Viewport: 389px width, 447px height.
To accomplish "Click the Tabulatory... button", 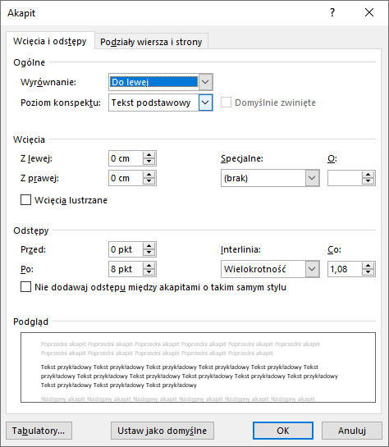I will (x=39, y=431).
